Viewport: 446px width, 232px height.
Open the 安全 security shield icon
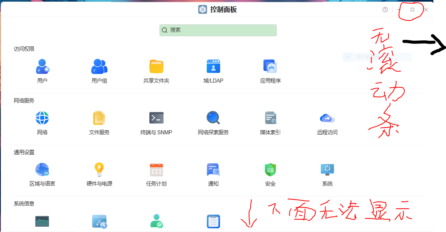[x=270, y=170]
